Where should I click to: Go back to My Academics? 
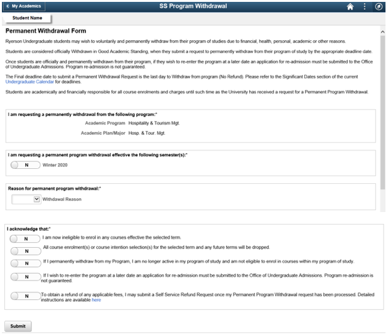click(x=24, y=6)
